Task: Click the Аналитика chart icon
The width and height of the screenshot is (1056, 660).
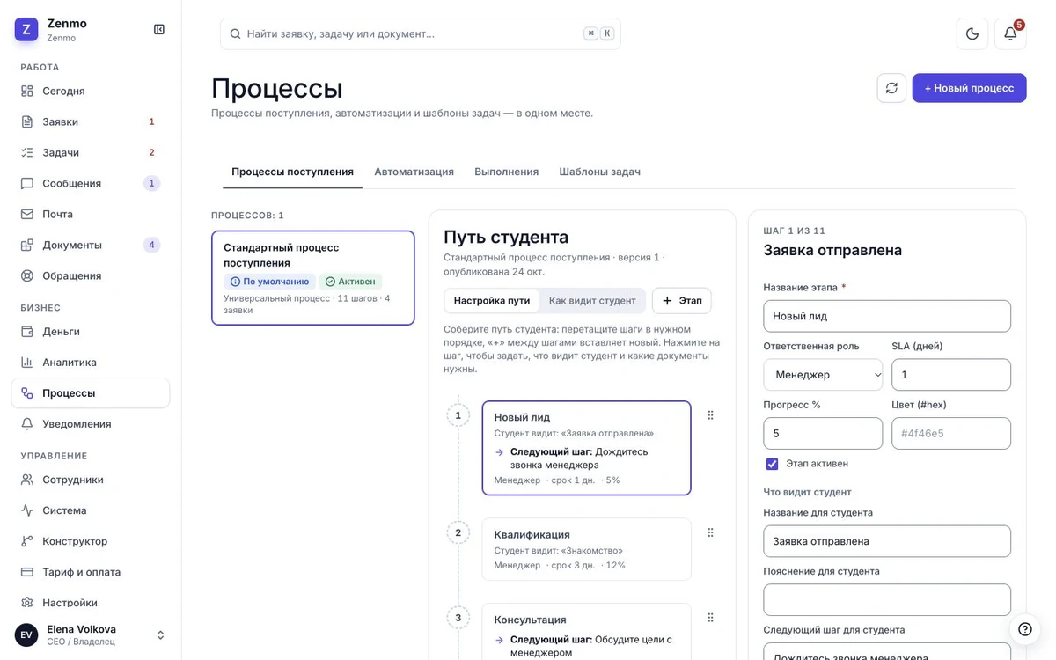Action: pyautogui.click(x=27, y=363)
